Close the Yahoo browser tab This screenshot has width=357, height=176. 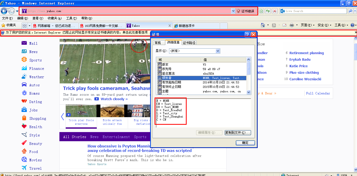tap(170, 26)
